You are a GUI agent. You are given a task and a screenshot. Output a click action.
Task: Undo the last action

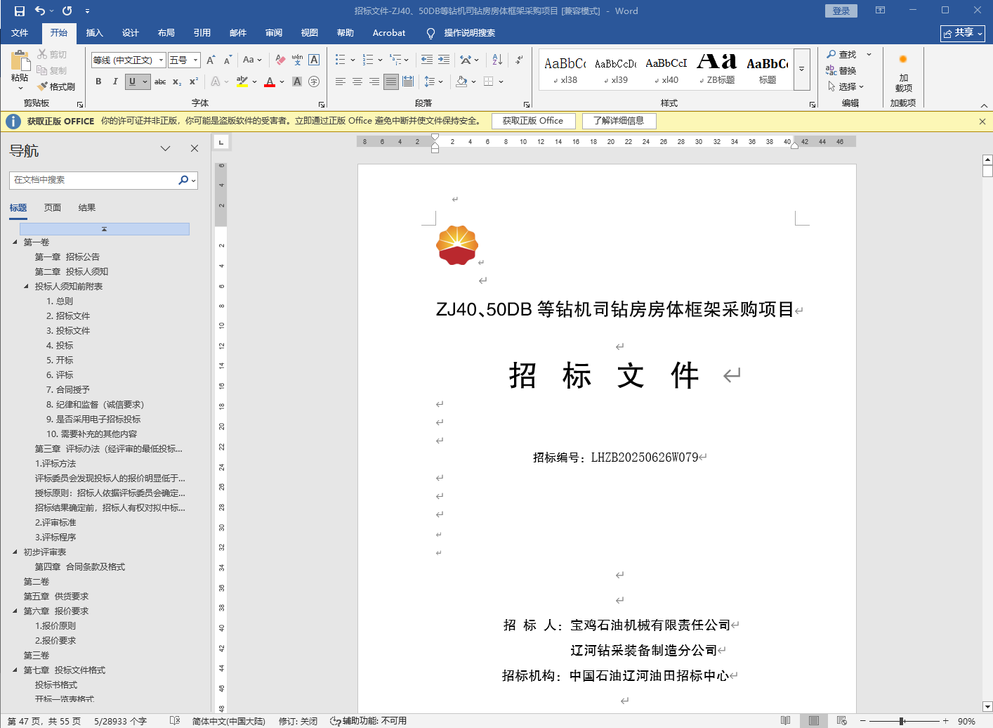point(40,11)
